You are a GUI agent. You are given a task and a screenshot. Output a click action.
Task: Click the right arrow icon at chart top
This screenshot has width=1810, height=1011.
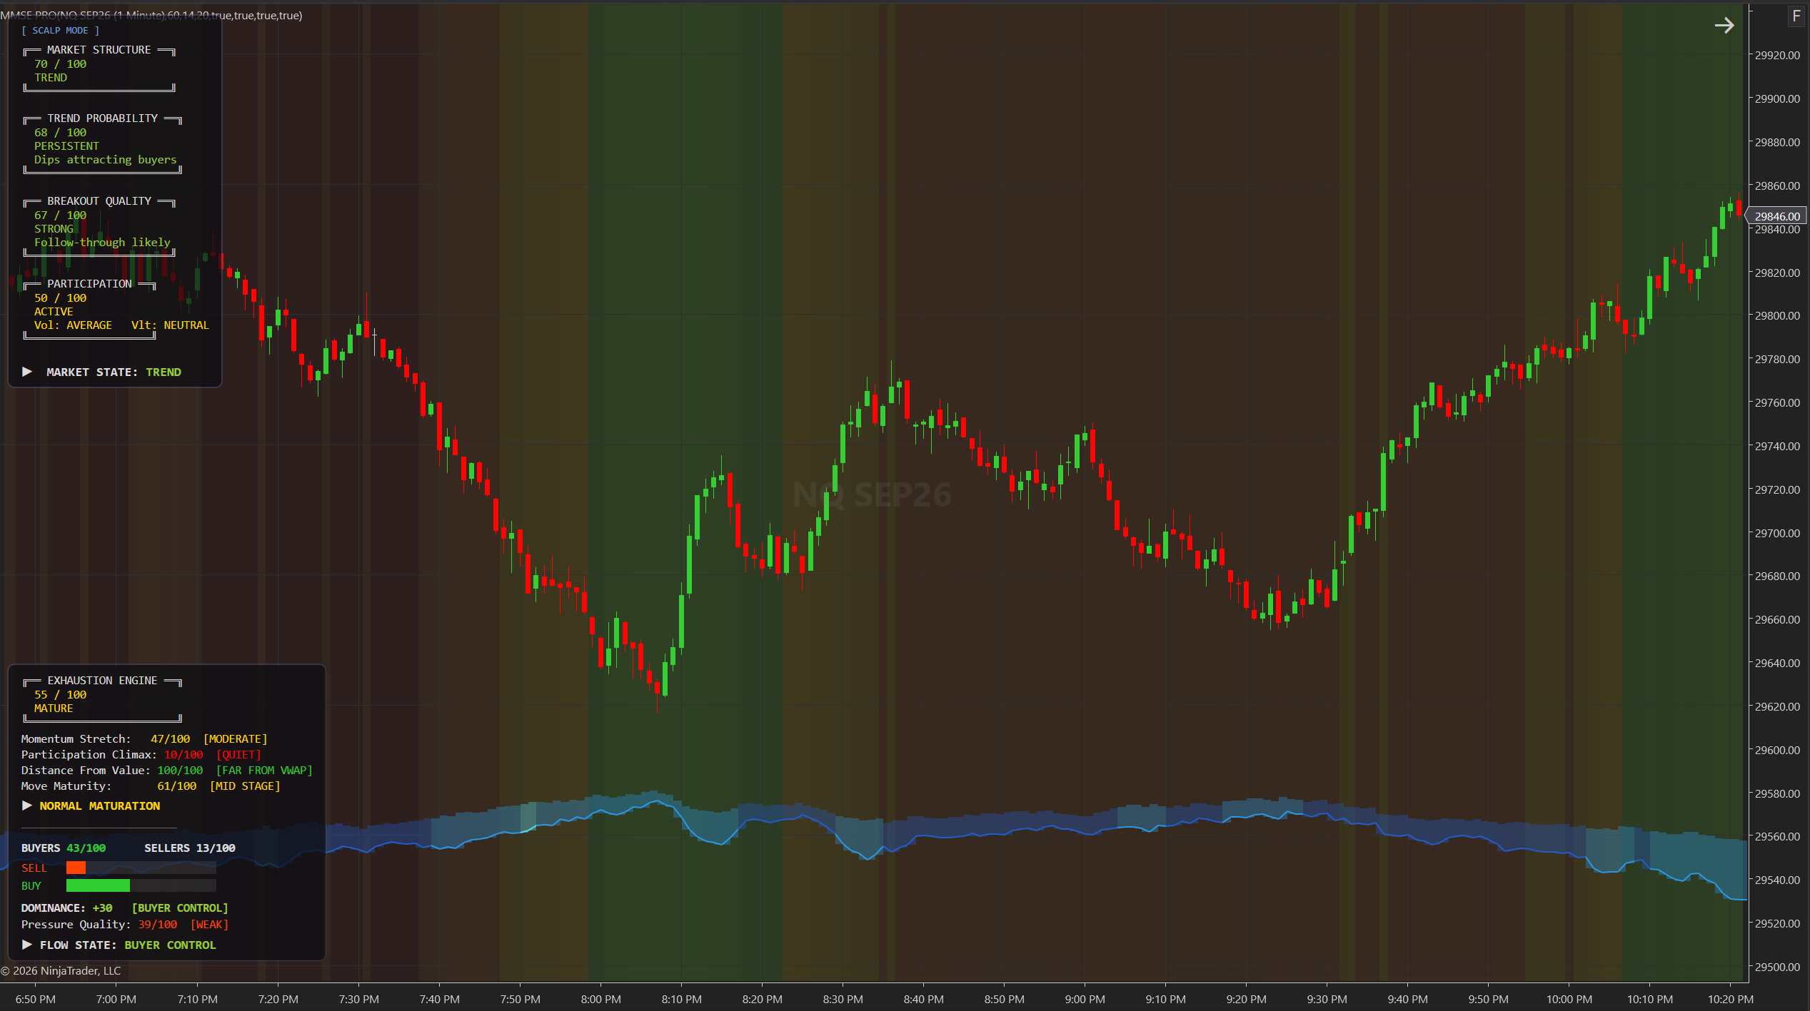[x=1724, y=26]
